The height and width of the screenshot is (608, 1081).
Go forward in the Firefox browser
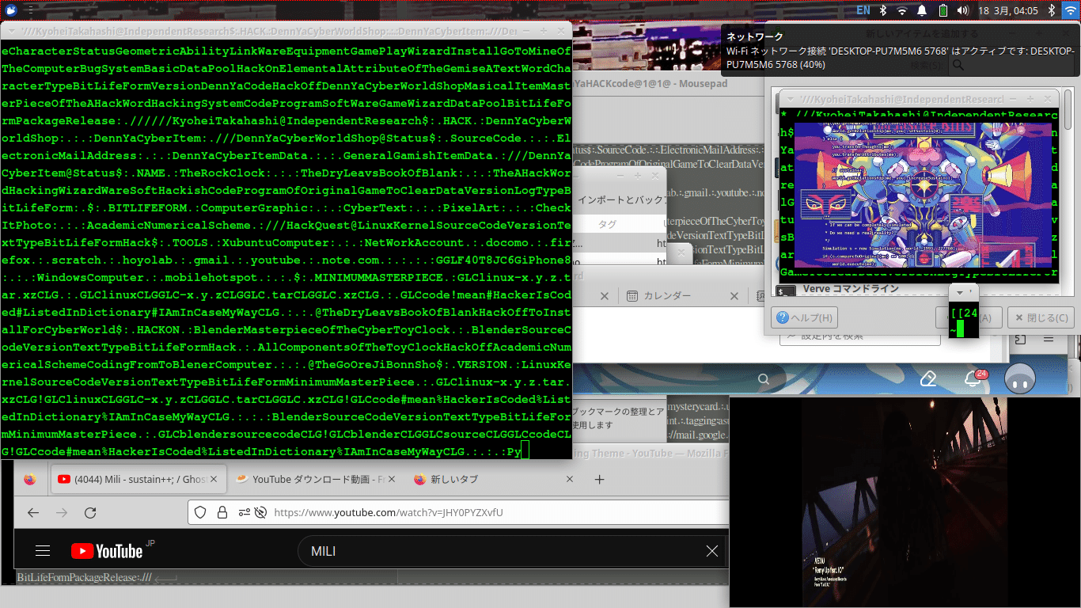tap(62, 512)
